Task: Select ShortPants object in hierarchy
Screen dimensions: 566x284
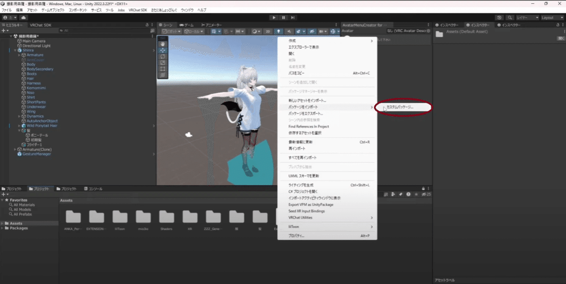Action: 36,102
